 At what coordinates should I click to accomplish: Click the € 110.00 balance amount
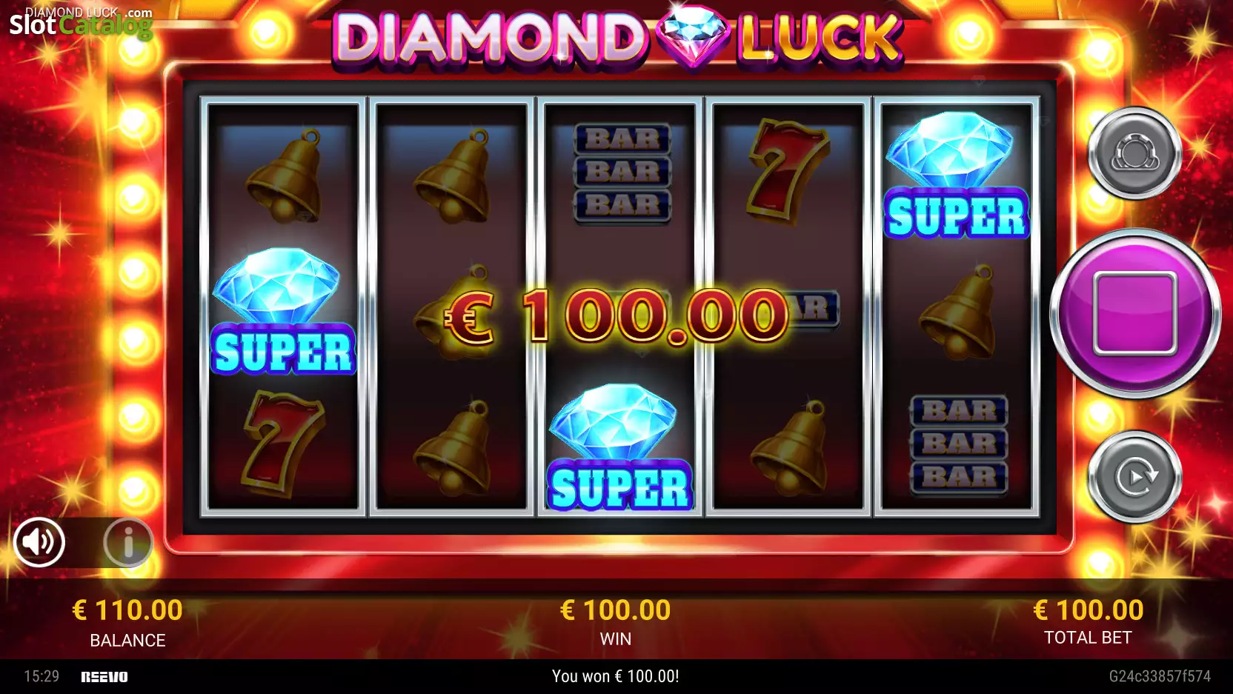click(127, 610)
